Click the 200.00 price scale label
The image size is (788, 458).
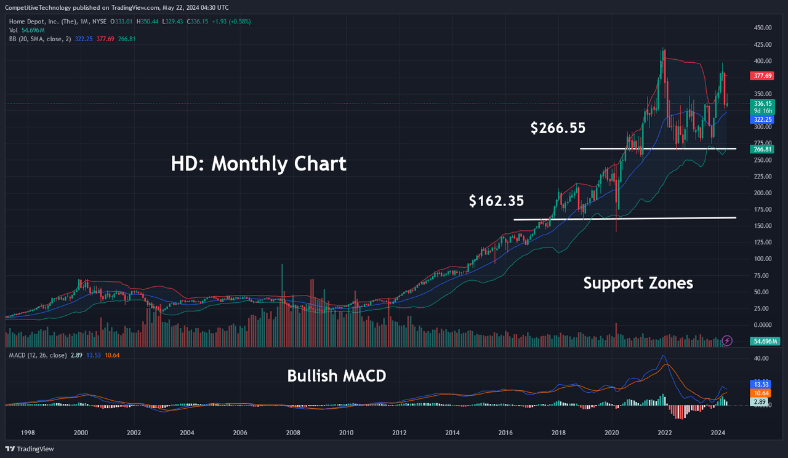click(x=762, y=193)
